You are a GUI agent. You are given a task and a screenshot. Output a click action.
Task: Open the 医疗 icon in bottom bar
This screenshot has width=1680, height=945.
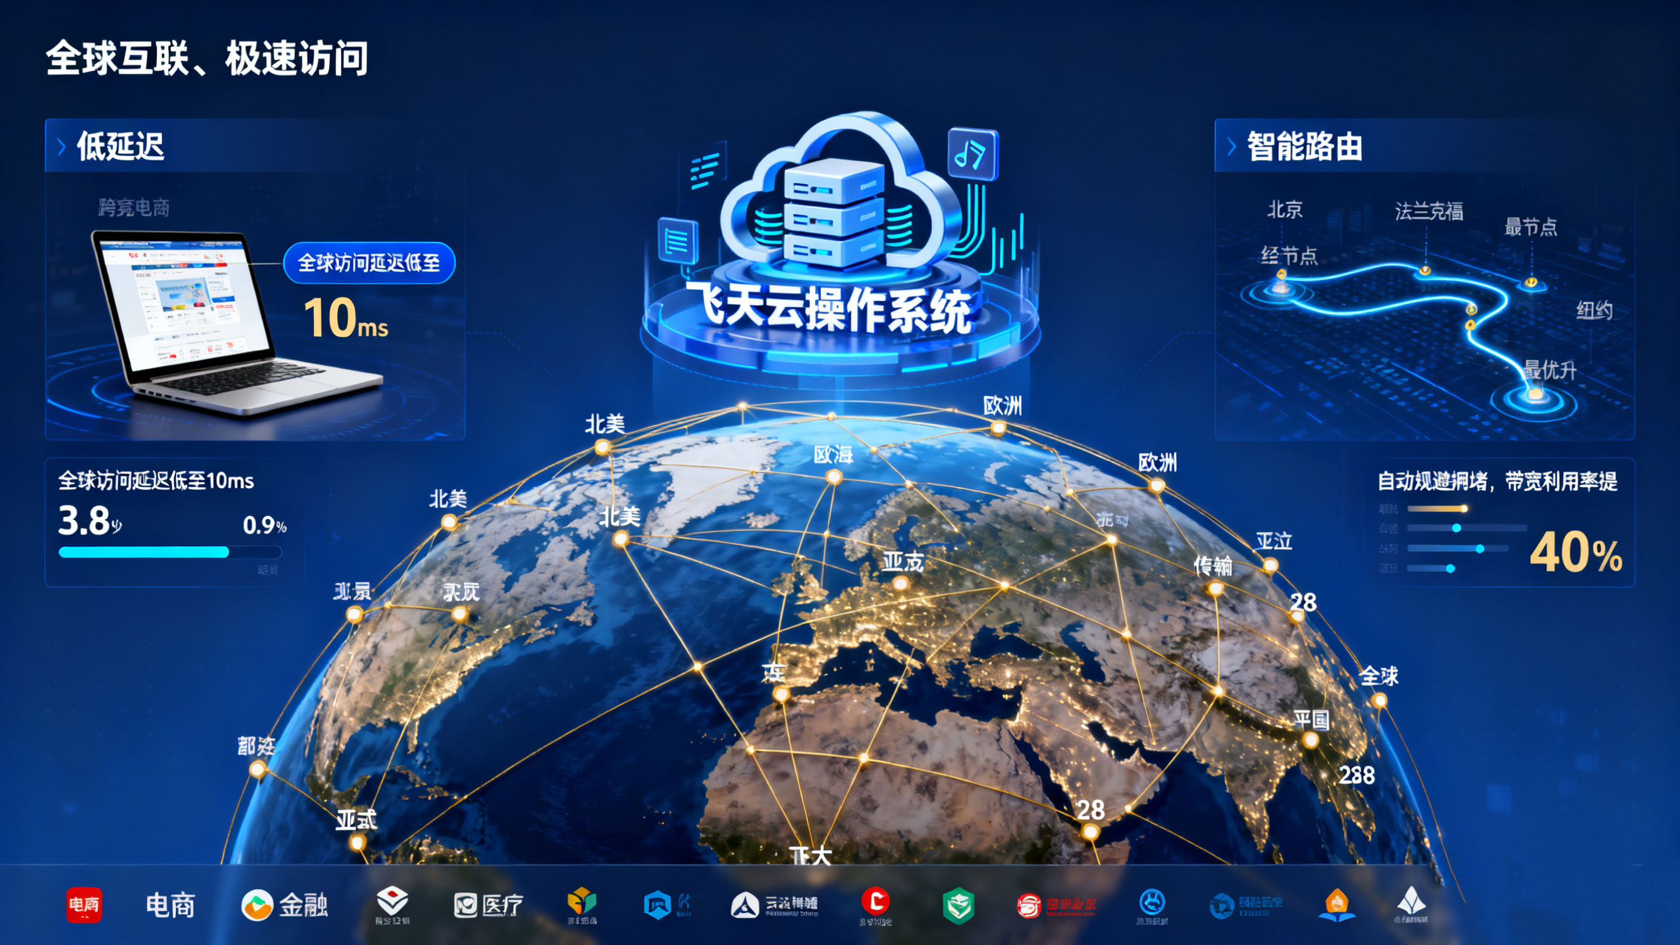465,905
